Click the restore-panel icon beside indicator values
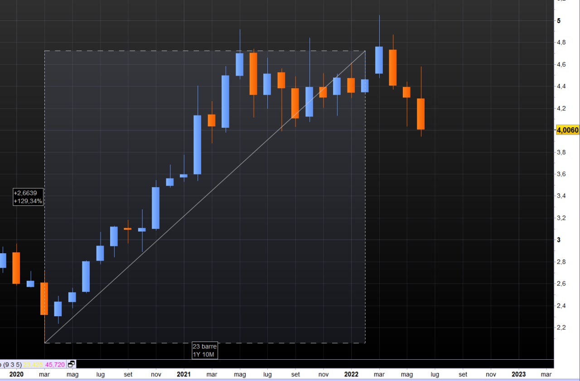The width and height of the screenshot is (580, 381). 72,364
